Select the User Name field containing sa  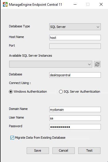pos(75,118)
